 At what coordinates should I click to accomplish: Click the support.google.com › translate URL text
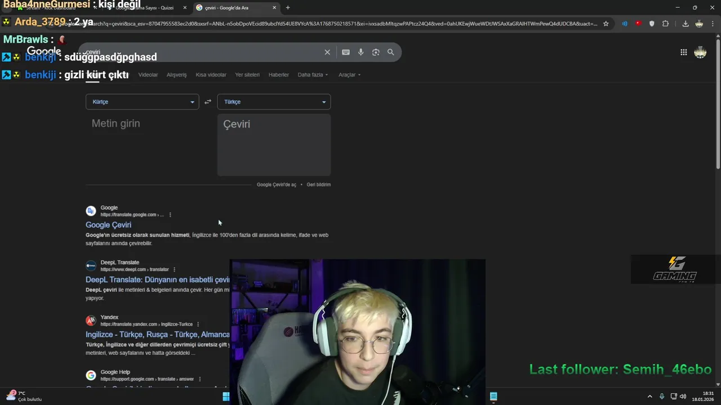147,379
